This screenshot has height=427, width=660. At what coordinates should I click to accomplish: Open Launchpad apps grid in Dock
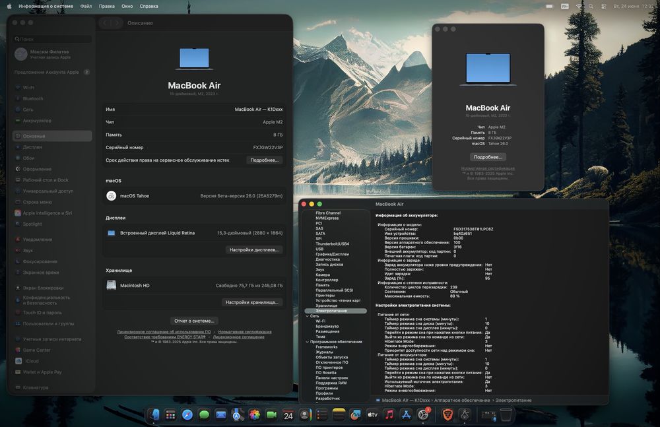(x=170, y=414)
